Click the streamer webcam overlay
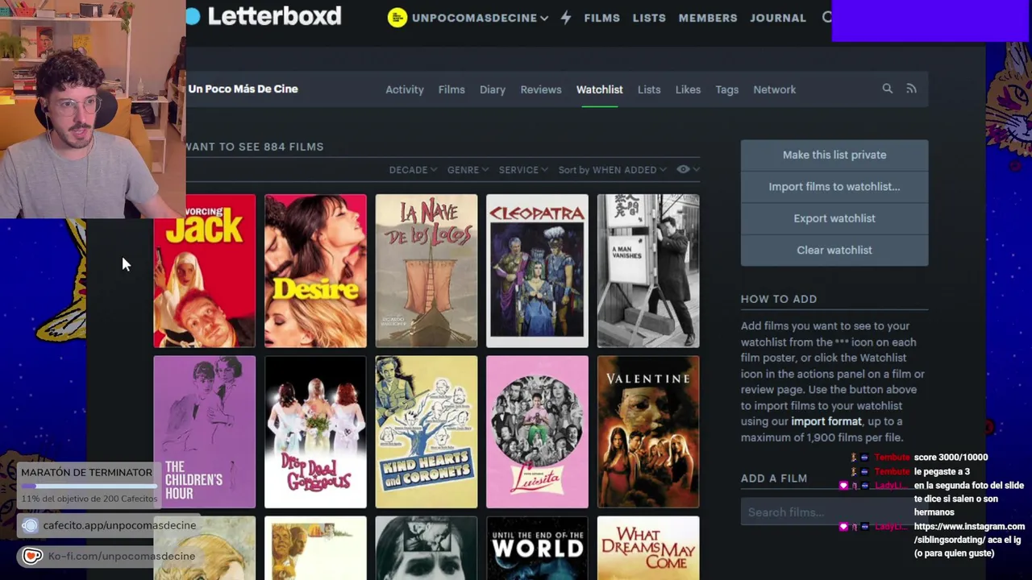Screen dimensions: 1032x580 coord(93,109)
